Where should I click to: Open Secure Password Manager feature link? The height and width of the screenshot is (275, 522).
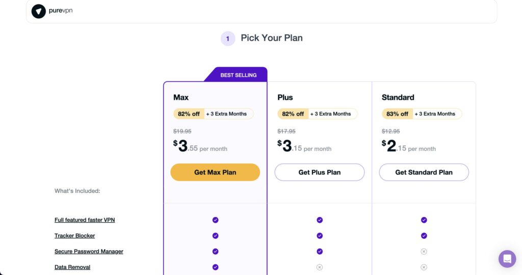(89, 252)
